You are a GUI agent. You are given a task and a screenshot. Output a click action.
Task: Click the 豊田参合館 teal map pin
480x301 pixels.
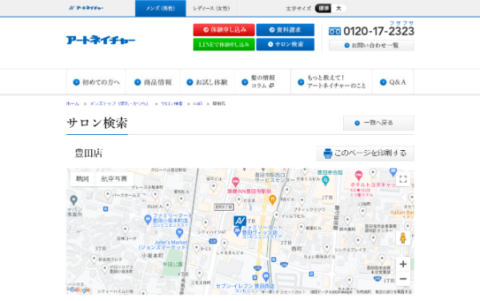326,181
